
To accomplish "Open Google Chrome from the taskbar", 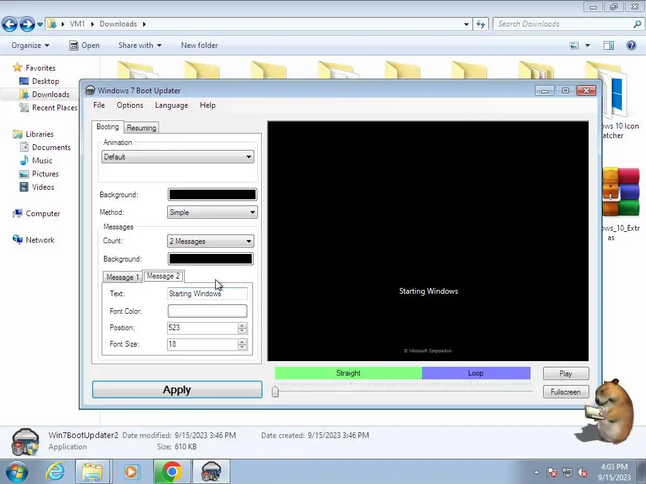I will 172,471.
